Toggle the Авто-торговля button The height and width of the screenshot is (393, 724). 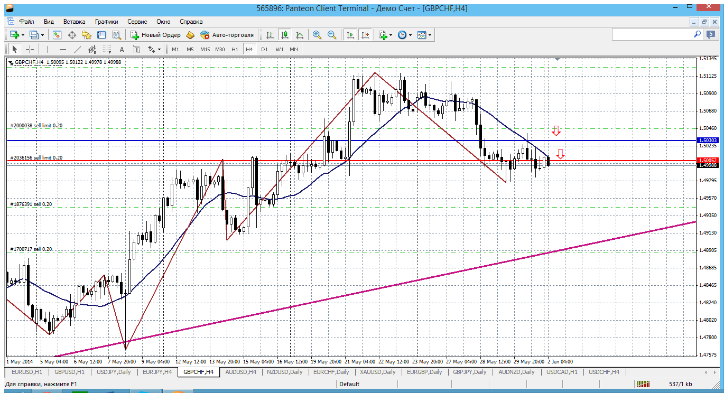(x=227, y=35)
